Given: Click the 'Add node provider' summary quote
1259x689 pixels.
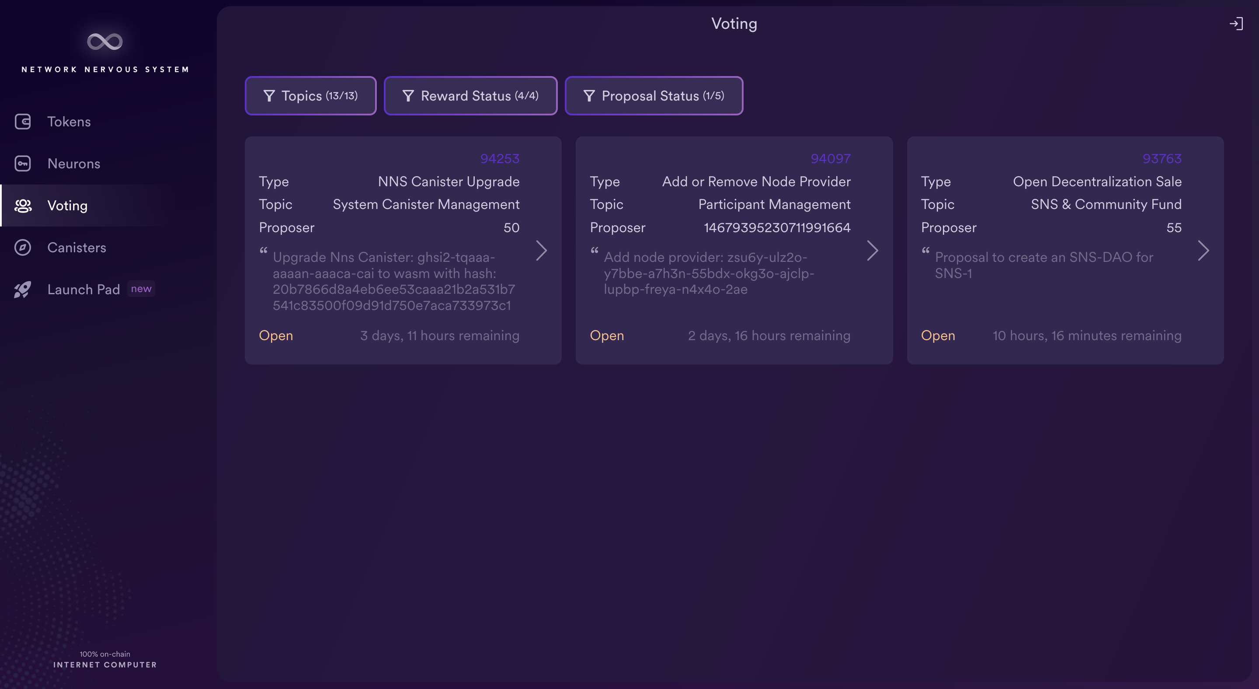Looking at the screenshot, I should [x=709, y=273].
